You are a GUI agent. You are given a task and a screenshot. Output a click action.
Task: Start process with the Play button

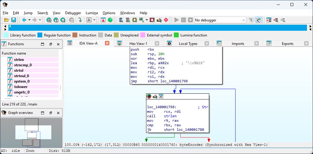click(177, 20)
